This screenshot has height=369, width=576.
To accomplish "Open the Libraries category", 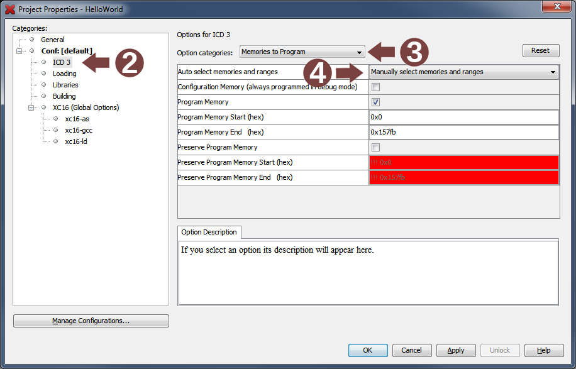I will 65,85.
